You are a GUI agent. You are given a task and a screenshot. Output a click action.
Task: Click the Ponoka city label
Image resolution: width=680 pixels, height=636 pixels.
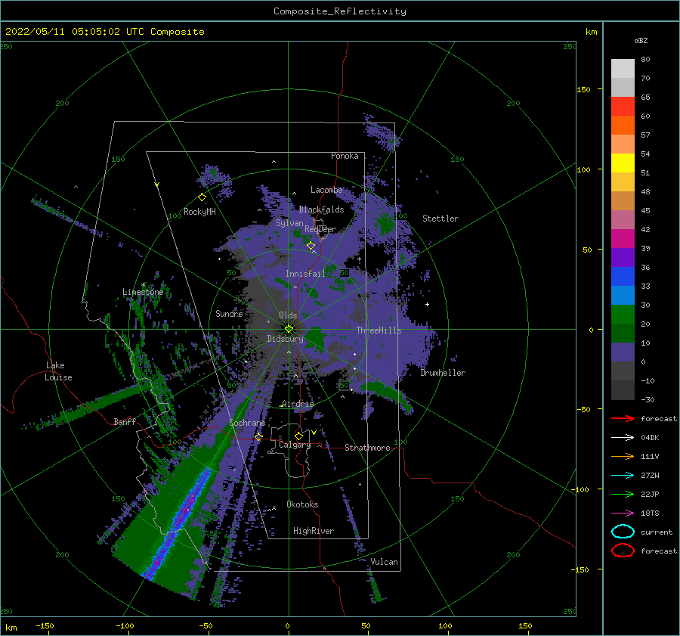[x=345, y=156]
